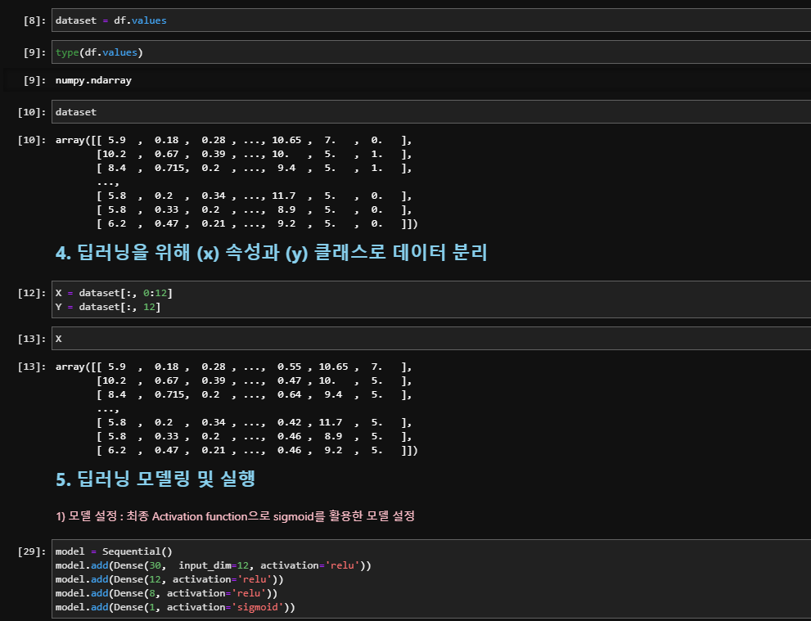Click heading '5. 딥러닝 모델링 및 실행'
811x621 pixels.
click(155, 479)
